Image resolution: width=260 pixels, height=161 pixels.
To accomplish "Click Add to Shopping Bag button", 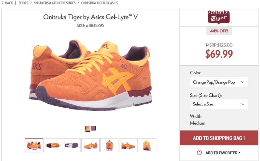I will click(x=219, y=138).
